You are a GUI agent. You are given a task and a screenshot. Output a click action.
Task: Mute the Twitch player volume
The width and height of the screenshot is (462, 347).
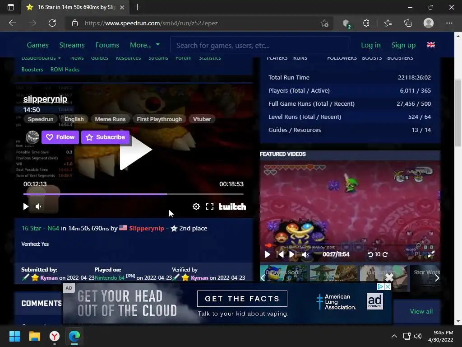coord(38,206)
